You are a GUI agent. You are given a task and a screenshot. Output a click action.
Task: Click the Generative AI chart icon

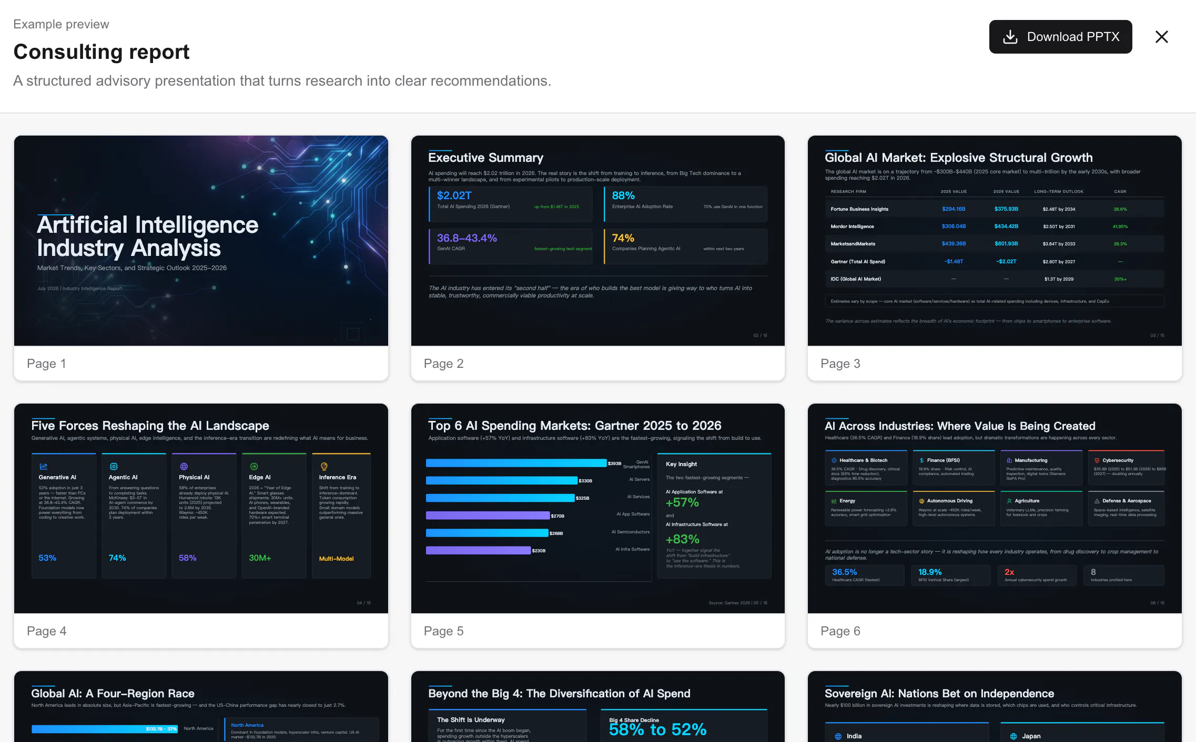(x=43, y=466)
